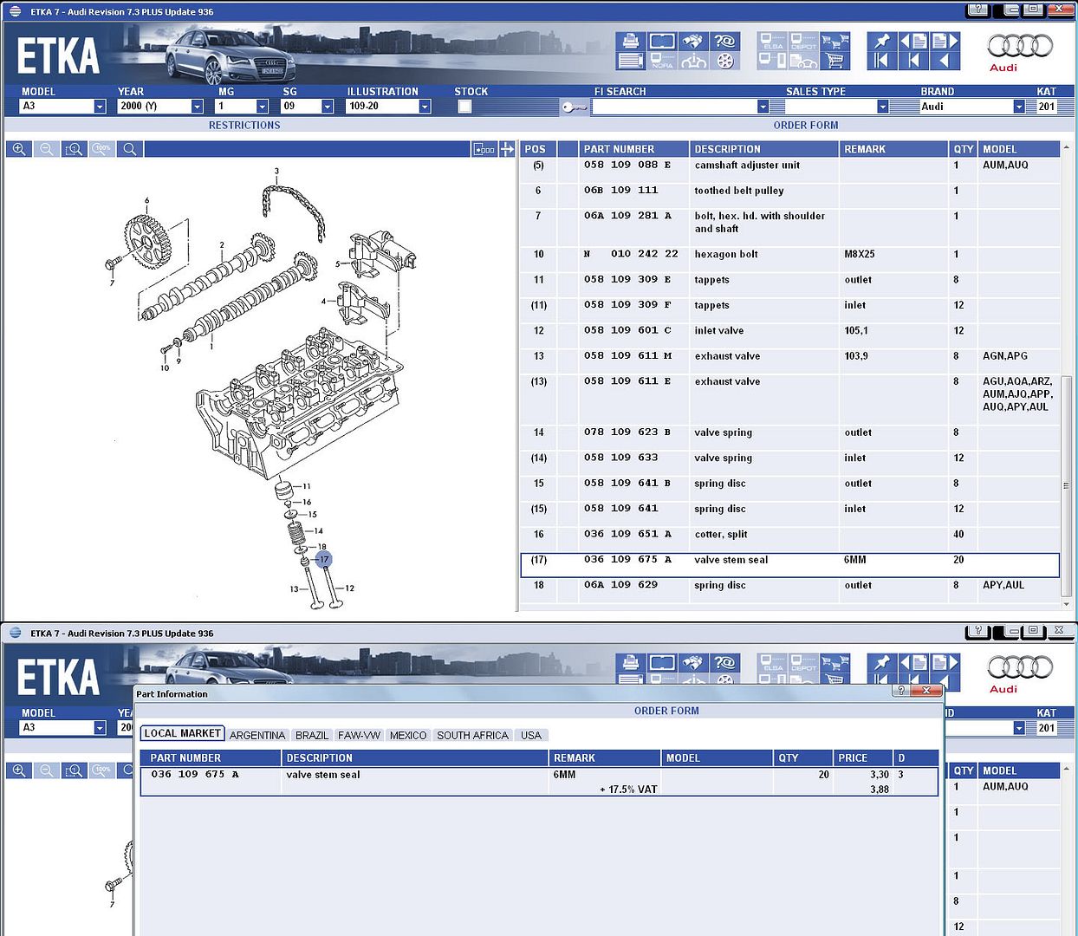Select part 036 109 675 A in Part Information
Viewport: 1078px width, 936px height.
pyautogui.click(x=539, y=781)
